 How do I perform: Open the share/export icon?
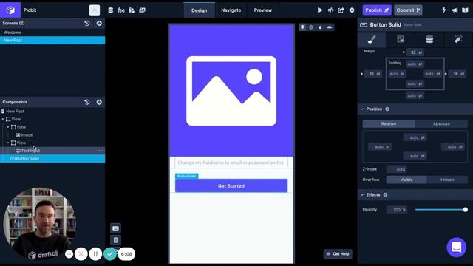341,10
